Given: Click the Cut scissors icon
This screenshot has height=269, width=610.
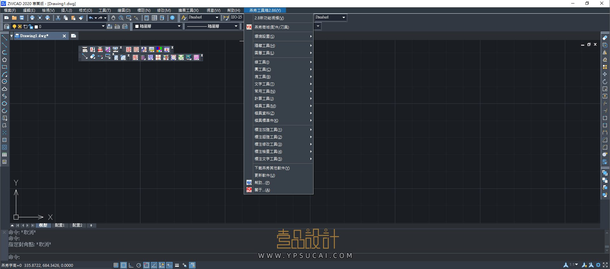Looking at the screenshot, I should (x=58, y=18).
